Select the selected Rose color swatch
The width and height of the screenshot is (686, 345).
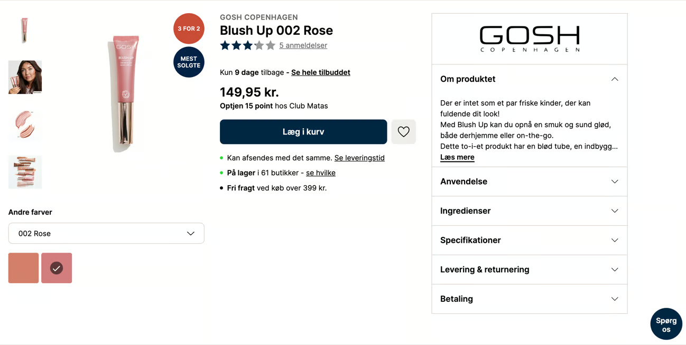(x=57, y=268)
